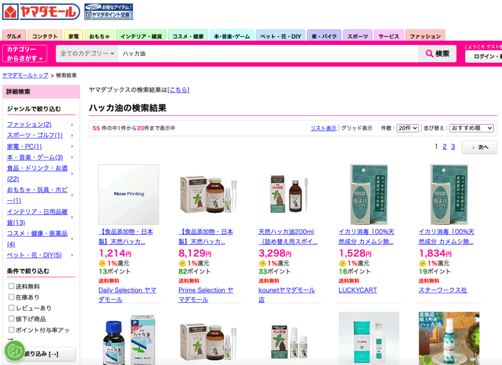
Task: Open the サービス tab
Action: pyautogui.click(x=389, y=36)
